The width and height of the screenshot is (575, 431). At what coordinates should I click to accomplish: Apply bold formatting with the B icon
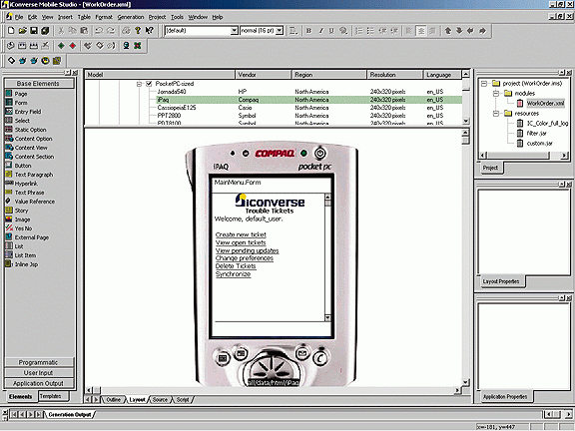click(x=308, y=31)
